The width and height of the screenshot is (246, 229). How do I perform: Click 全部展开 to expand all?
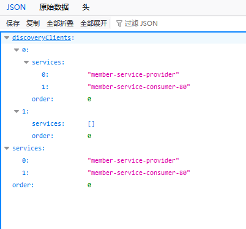click(94, 23)
